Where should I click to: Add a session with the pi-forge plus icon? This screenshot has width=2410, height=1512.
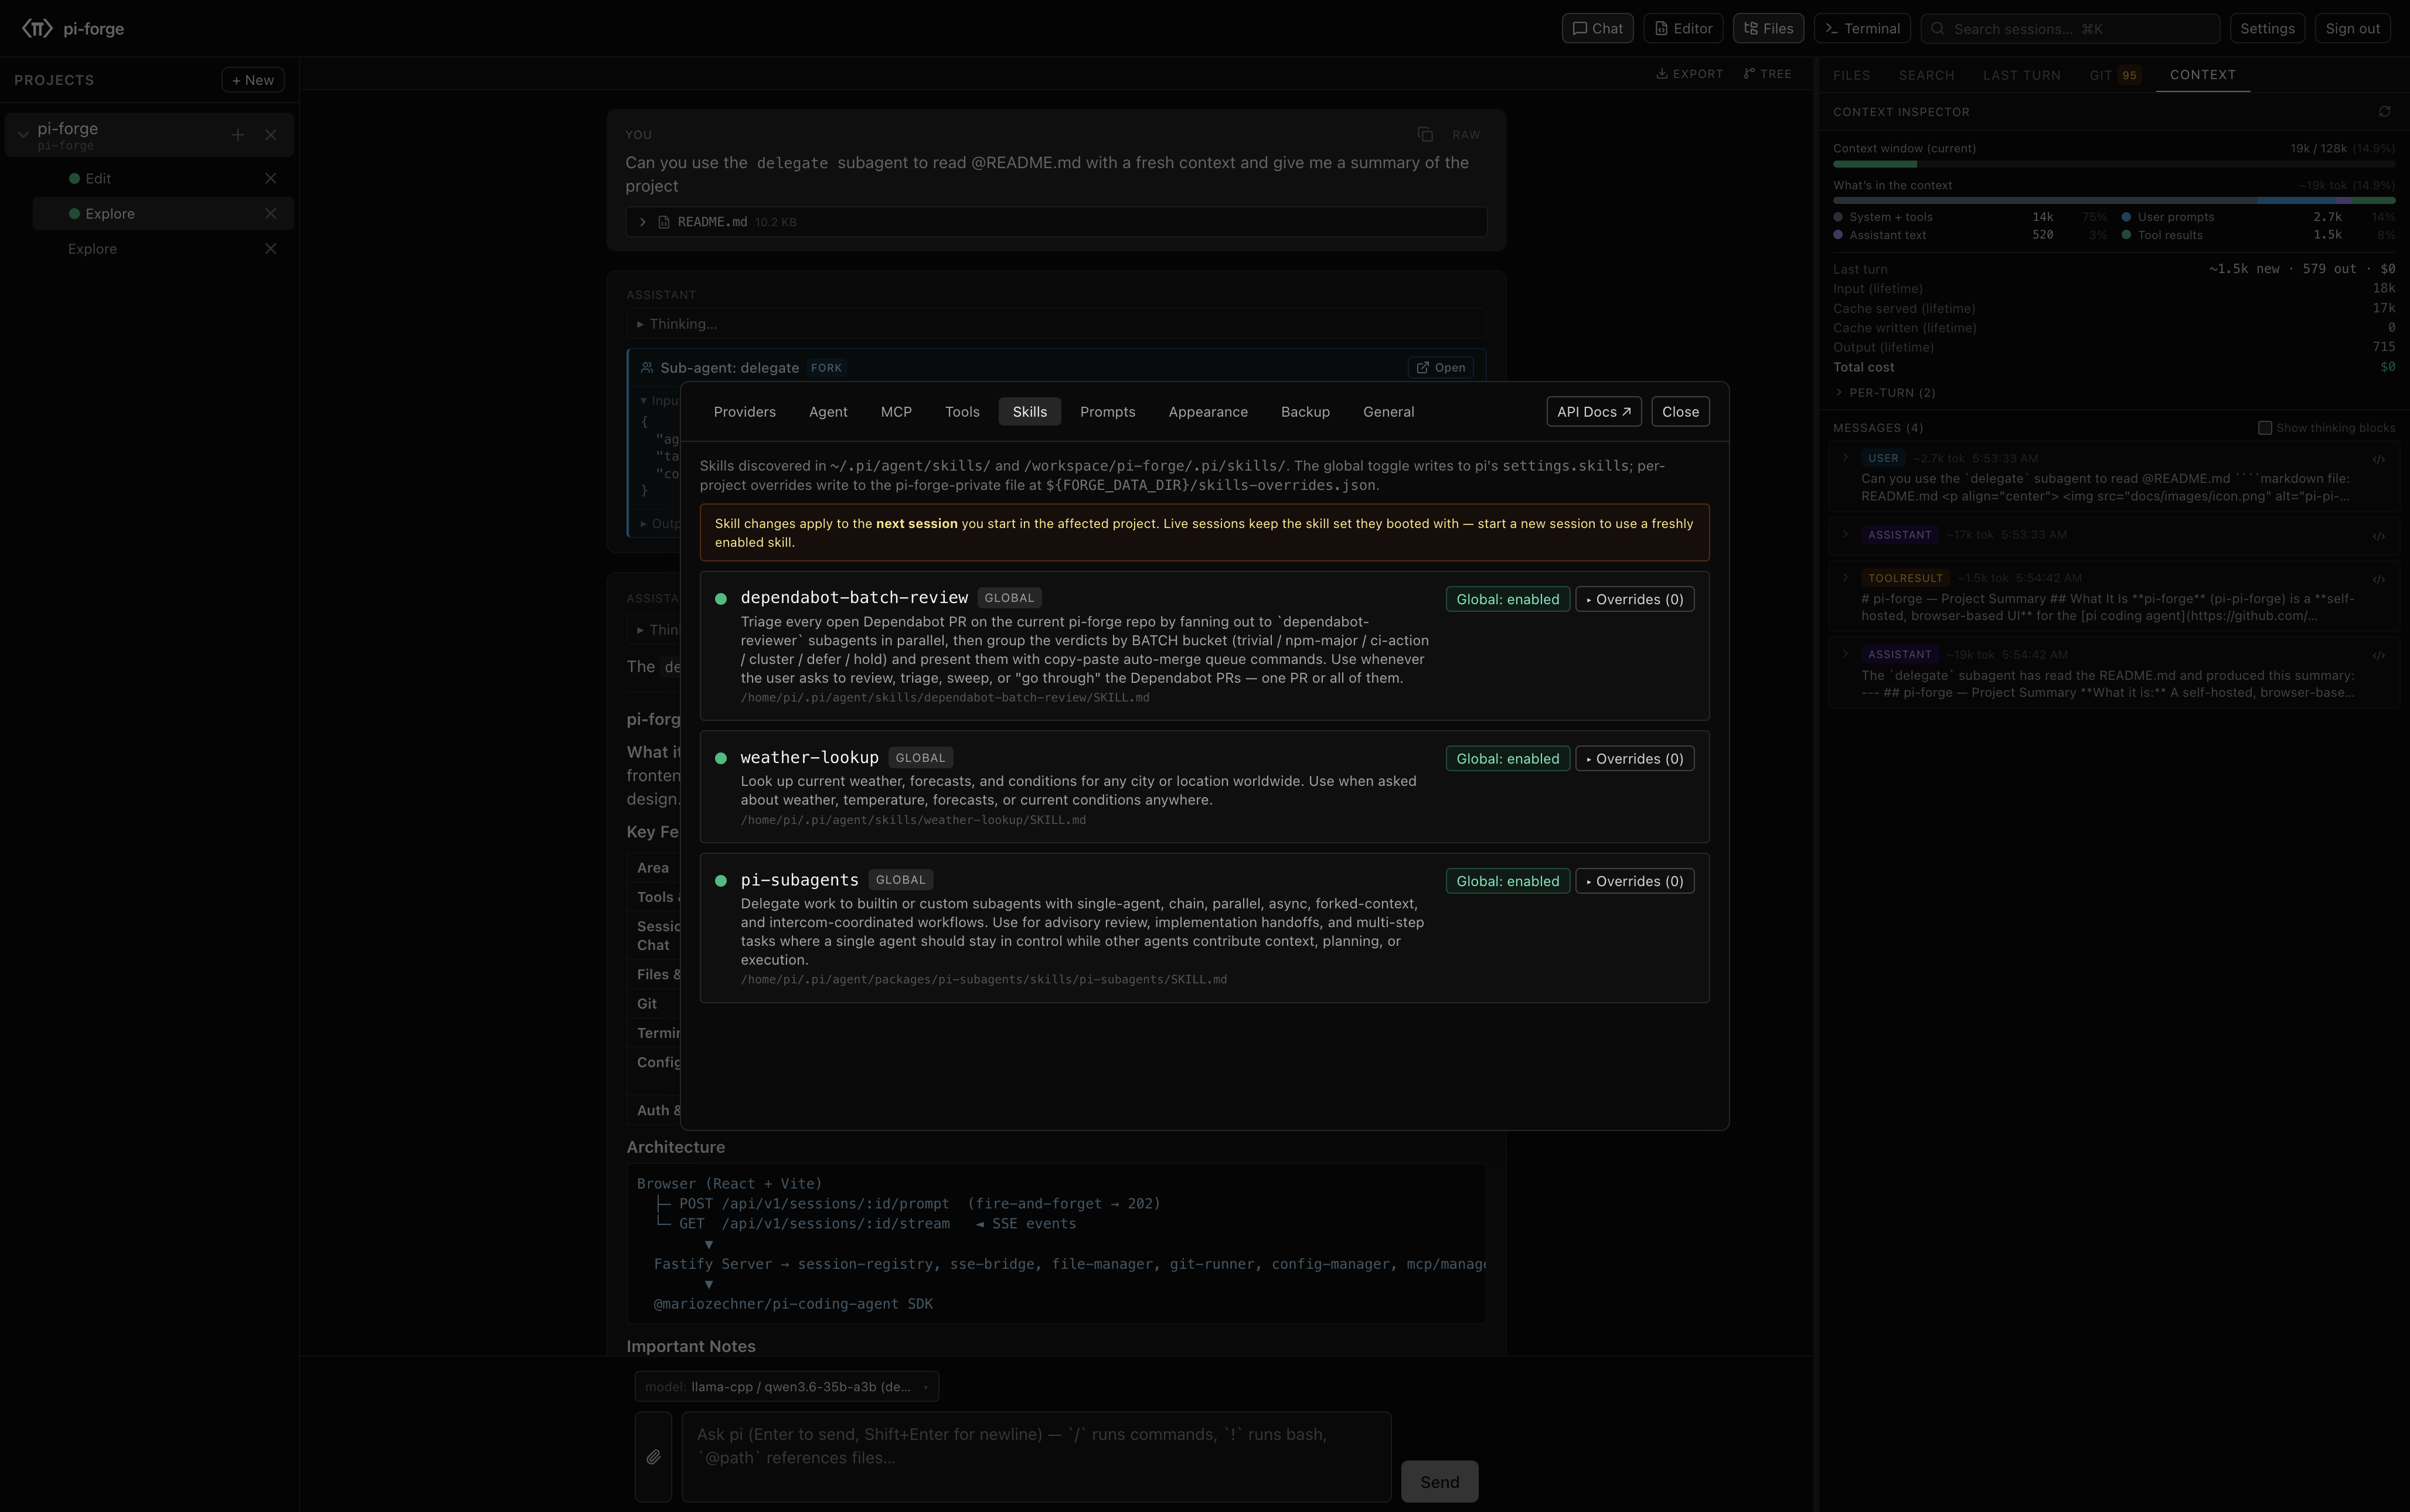point(238,135)
